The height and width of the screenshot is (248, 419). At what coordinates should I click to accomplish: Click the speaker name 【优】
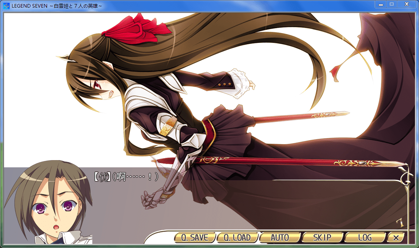tap(102, 177)
